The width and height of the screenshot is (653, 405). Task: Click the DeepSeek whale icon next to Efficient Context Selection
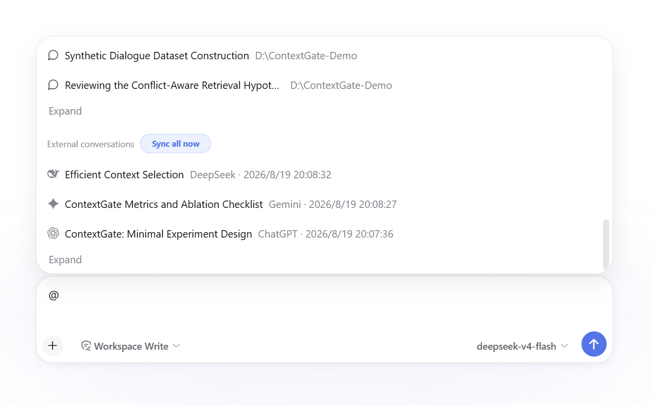pos(53,174)
